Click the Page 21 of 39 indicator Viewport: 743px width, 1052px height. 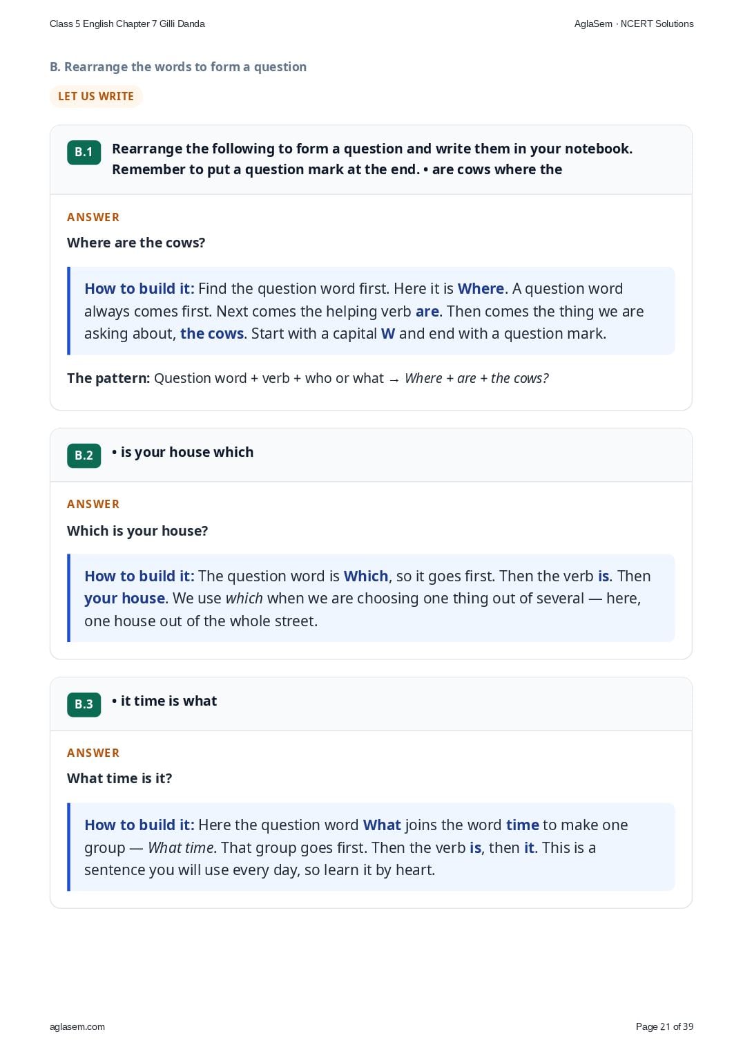coord(664,1026)
